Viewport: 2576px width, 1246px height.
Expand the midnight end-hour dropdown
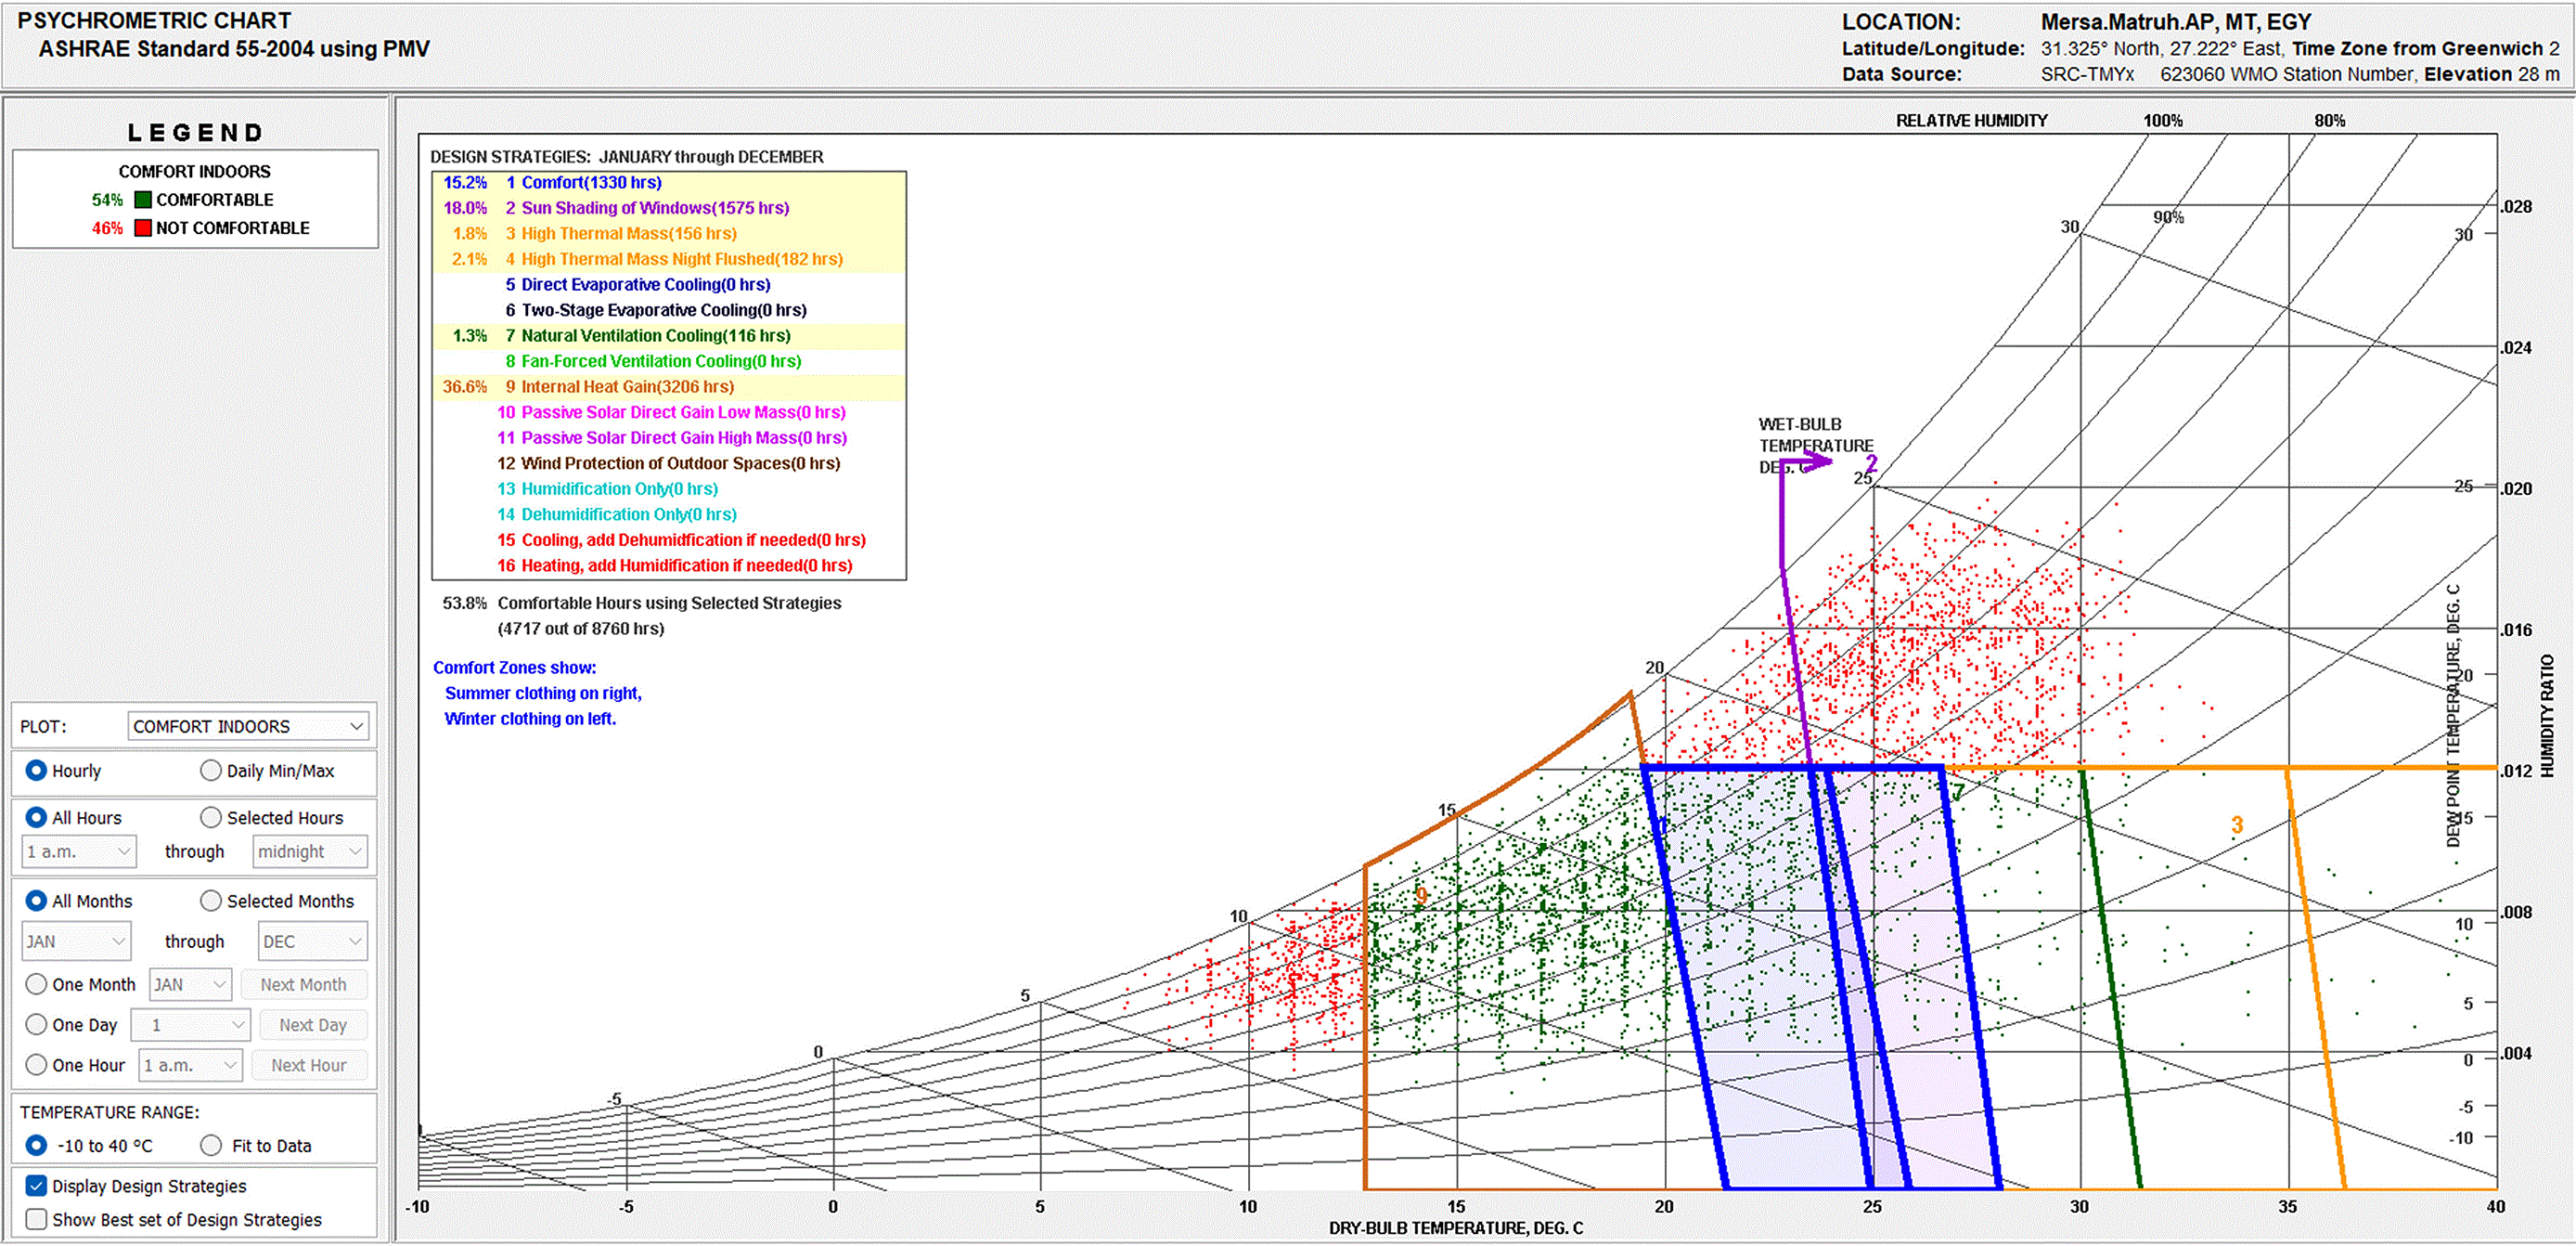pos(310,851)
